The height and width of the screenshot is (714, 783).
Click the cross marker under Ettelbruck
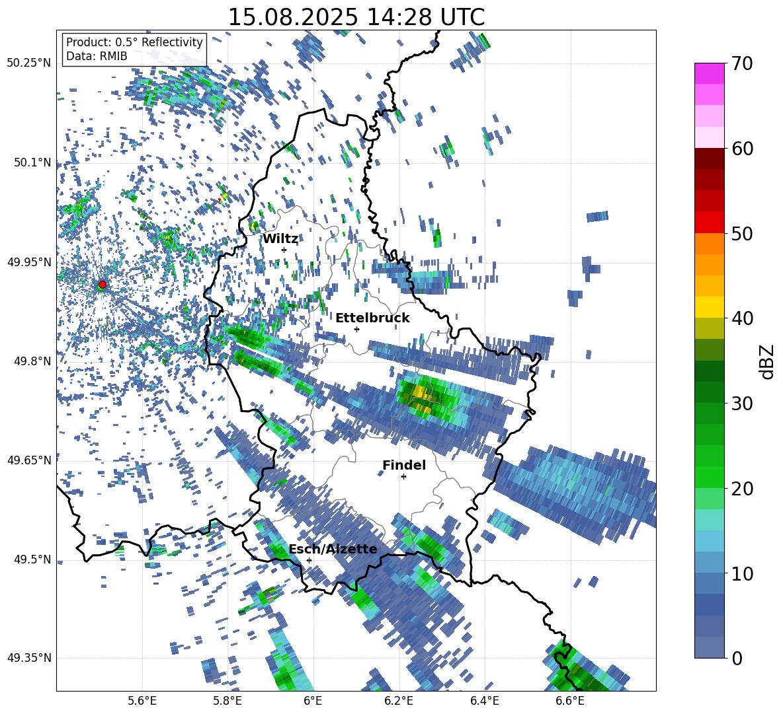tap(356, 329)
